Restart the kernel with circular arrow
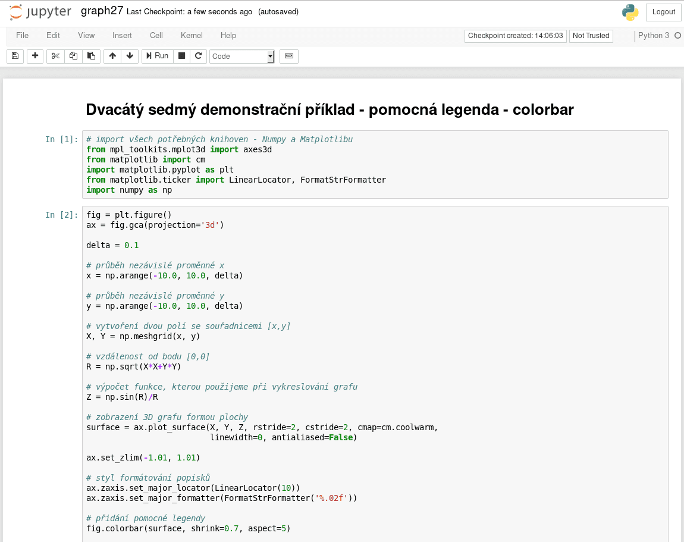The image size is (684, 542). click(198, 56)
